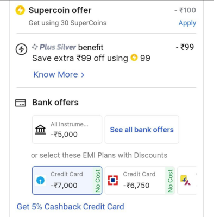Click the yellow Supercoin lightning icon
214x217 pixels.
point(20,10)
